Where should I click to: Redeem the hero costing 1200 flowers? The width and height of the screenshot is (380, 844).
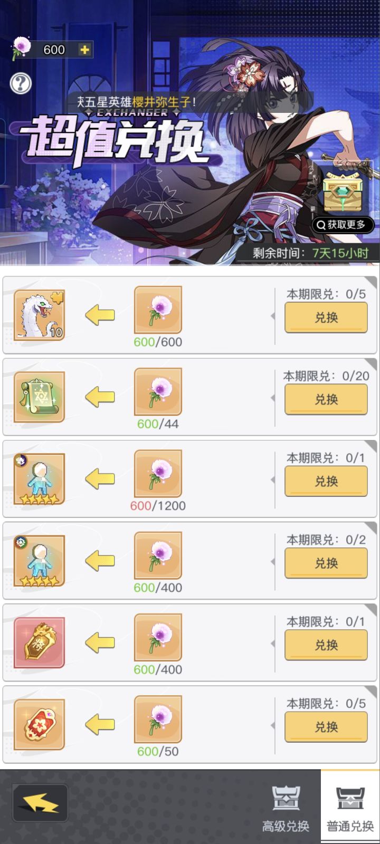(x=326, y=482)
